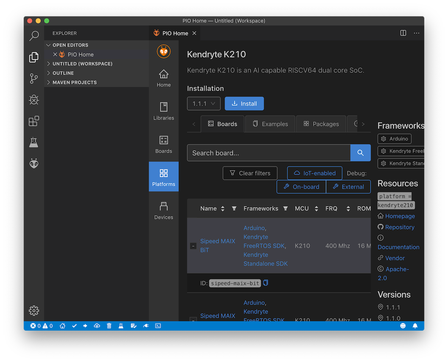Open the notifications bell
The width and height of the screenshot is (448, 362).
coord(415,326)
